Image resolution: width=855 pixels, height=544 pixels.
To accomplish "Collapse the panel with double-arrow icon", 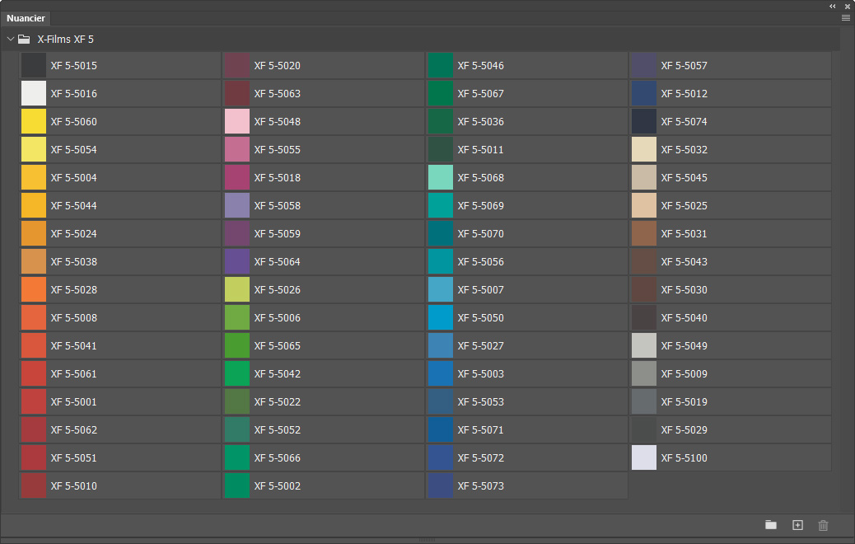I will (833, 6).
